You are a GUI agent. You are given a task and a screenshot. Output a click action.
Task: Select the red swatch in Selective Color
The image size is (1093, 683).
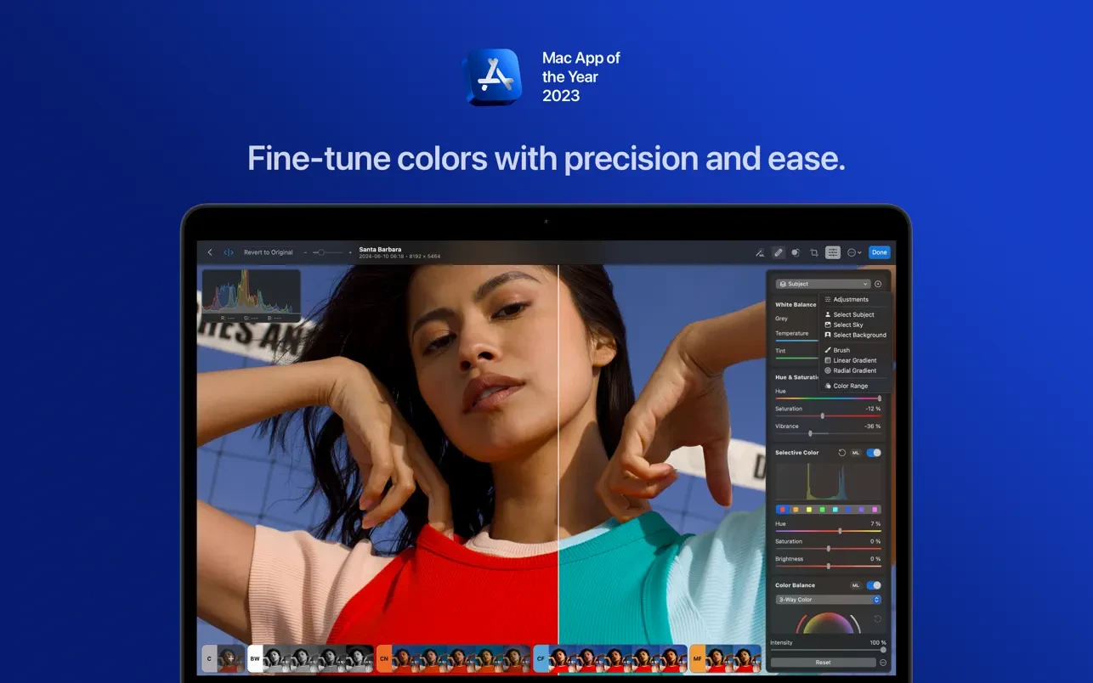782,510
